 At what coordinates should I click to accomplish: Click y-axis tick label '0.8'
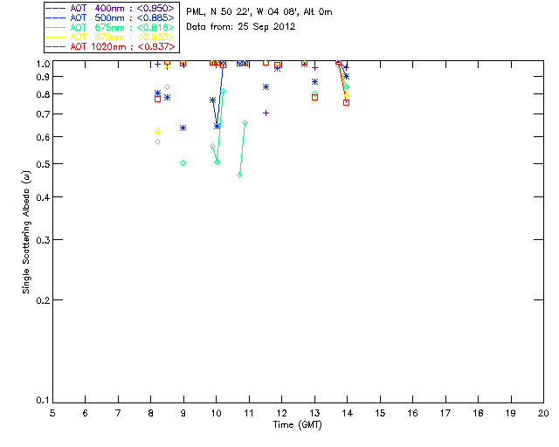tap(43, 94)
